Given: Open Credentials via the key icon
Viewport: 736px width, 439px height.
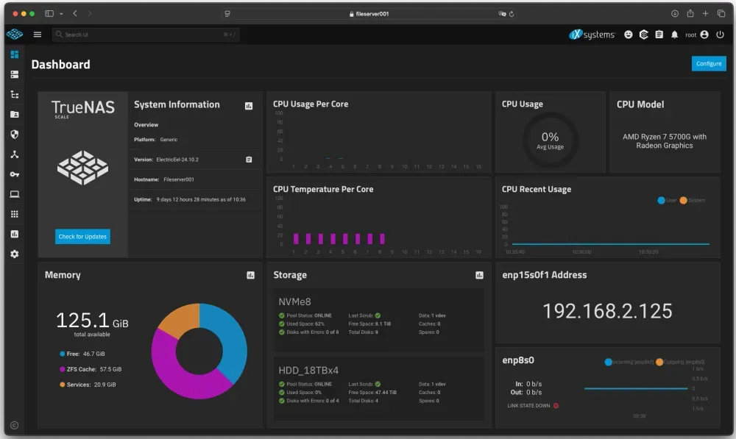Looking at the screenshot, I should (x=14, y=174).
